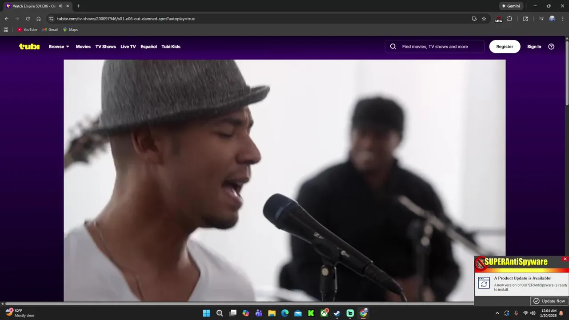Open the Chrome apps grid icon
Image resolution: width=569 pixels, height=320 pixels.
(6, 30)
